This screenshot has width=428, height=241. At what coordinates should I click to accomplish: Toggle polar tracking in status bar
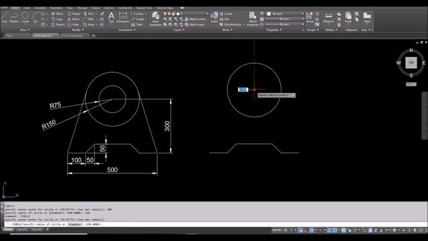coord(312,230)
